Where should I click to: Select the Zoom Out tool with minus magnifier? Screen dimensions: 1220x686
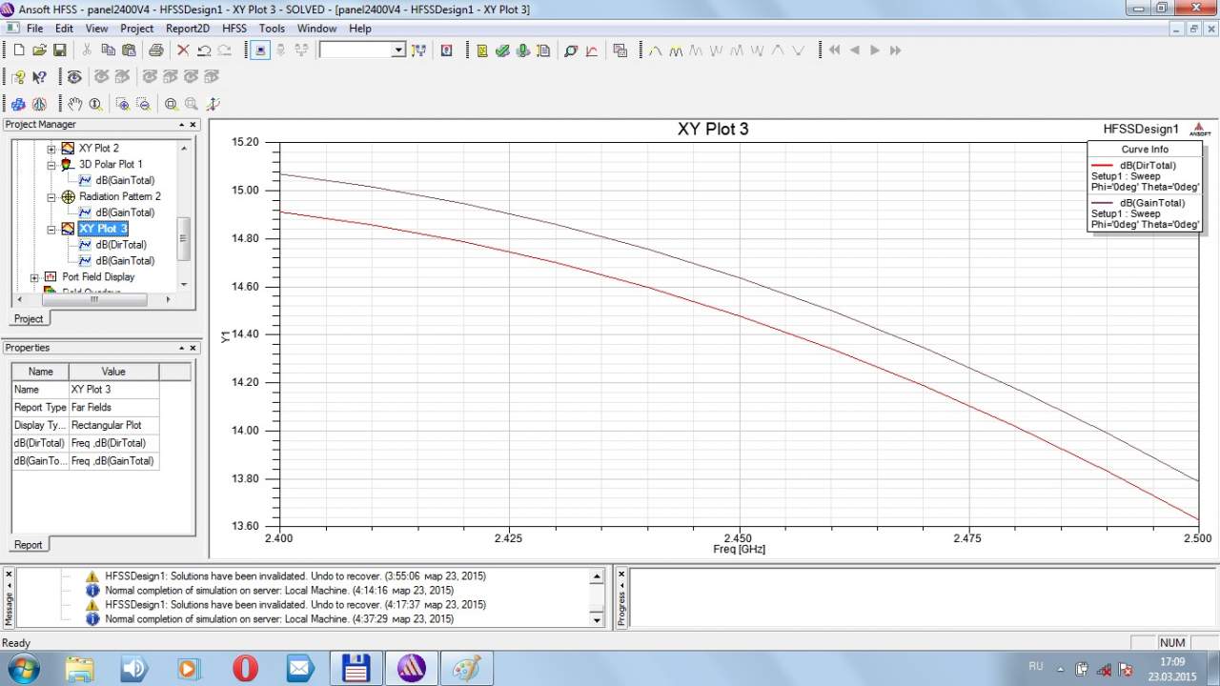click(143, 104)
